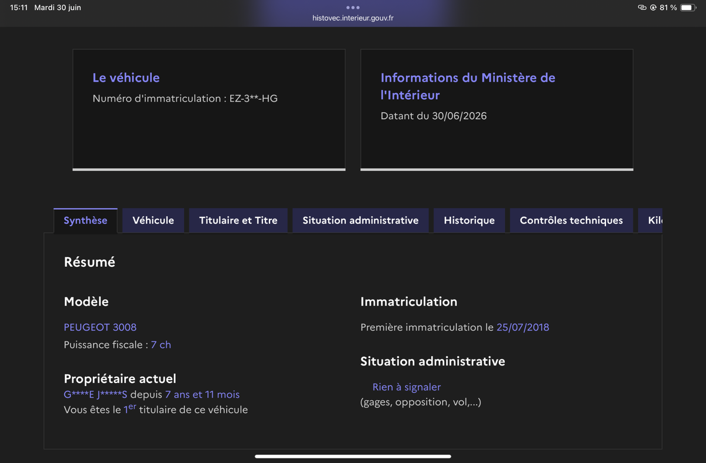
Task: Select the (gages, opposition, vol,...) note
Action: point(421,402)
